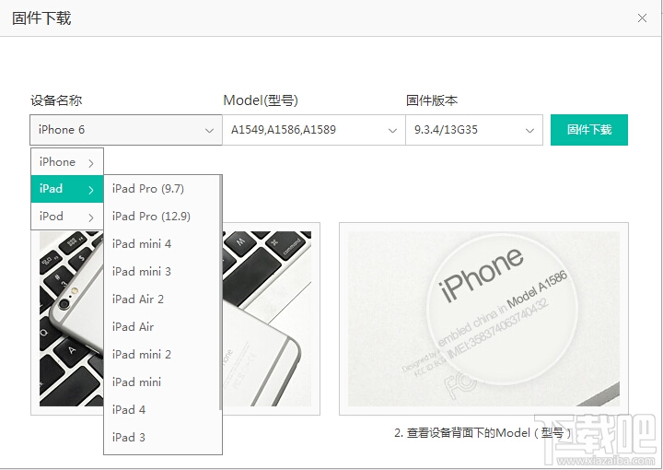Click the chevron arrow beside iPad

coord(91,191)
